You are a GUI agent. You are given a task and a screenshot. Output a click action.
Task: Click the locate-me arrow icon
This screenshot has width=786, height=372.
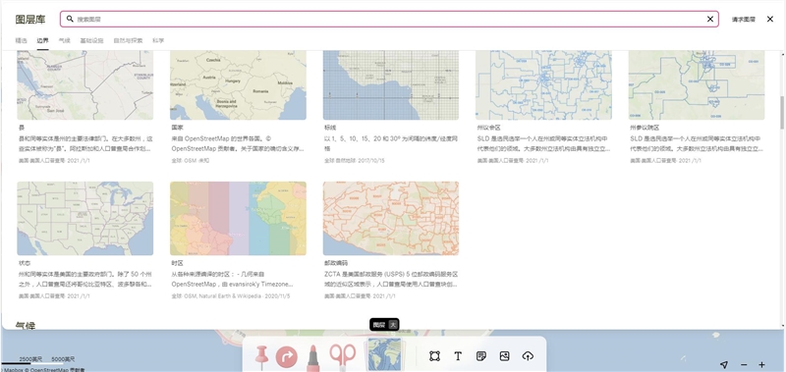[723, 364]
